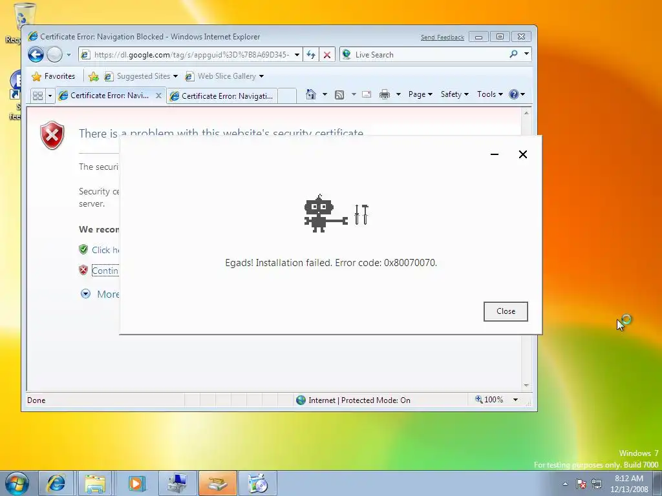Open Windows Explorer folder taskbar icon

click(x=96, y=483)
